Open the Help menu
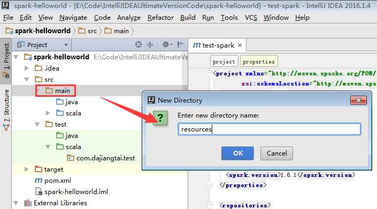This screenshot has height=209, width=377. [x=302, y=18]
